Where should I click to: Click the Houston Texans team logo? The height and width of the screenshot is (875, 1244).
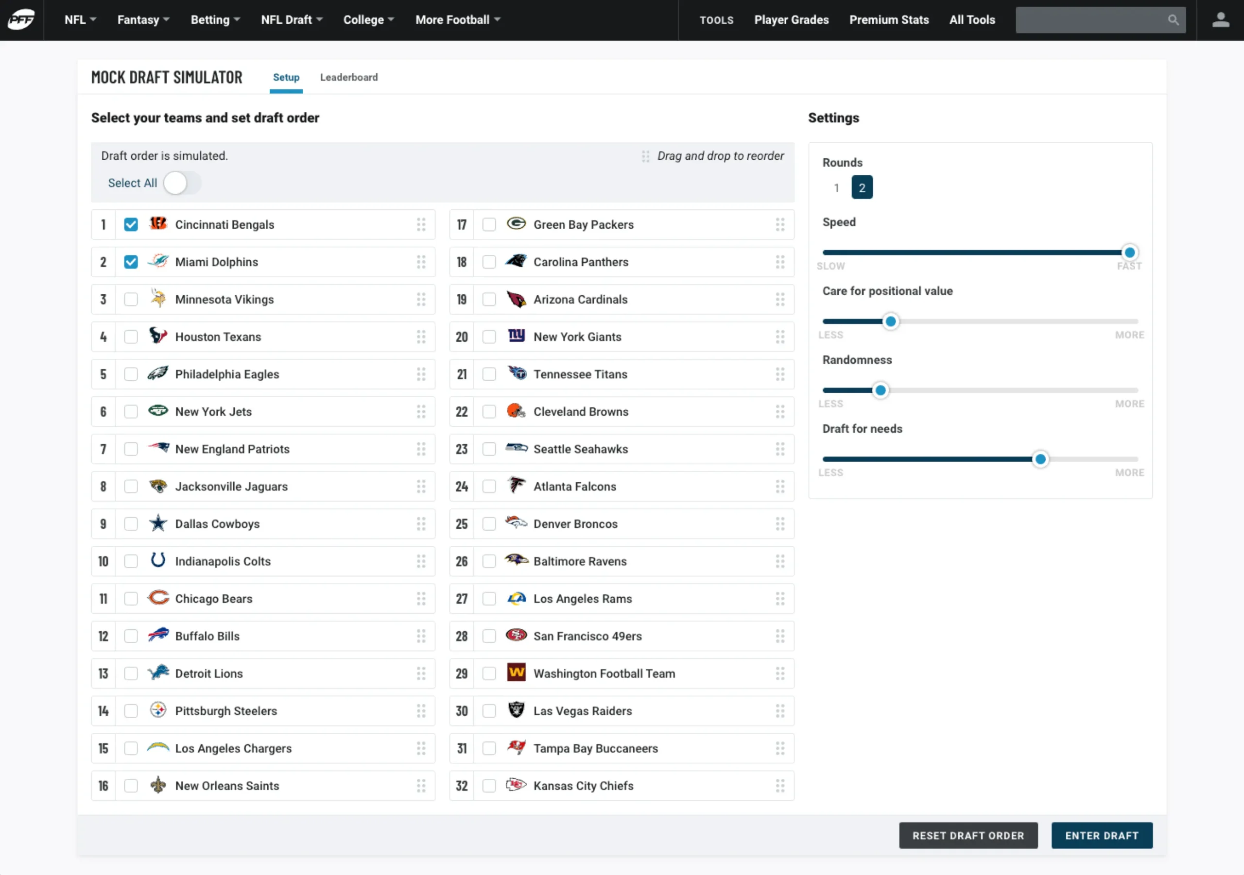coord(158,336)
